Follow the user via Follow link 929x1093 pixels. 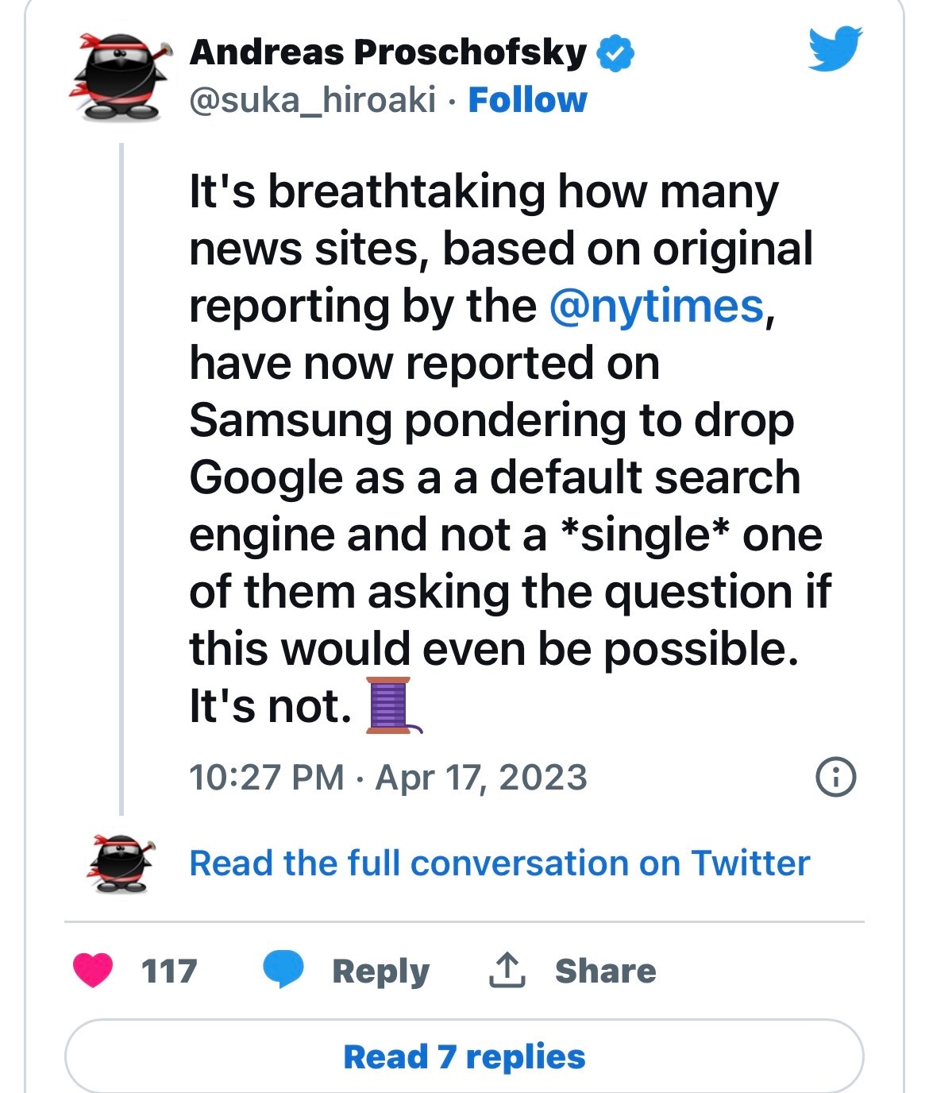tap(527, 100)
